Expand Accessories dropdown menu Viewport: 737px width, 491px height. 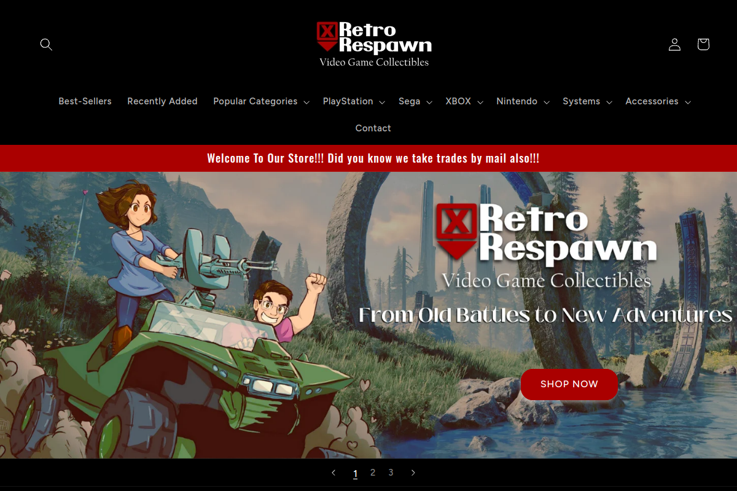click(658, 101)
